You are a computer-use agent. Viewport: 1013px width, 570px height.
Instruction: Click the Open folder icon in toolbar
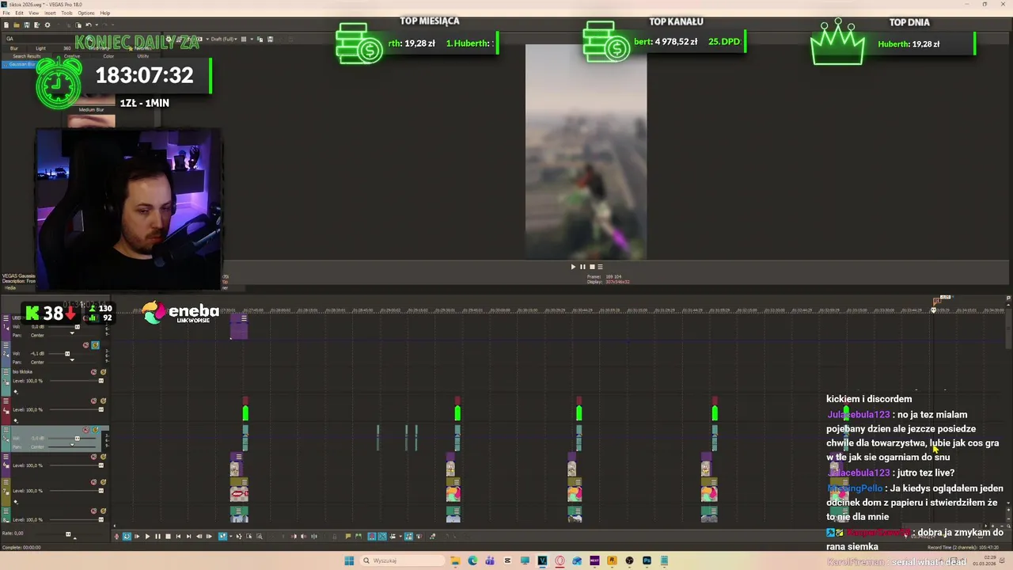coord(17,25)
